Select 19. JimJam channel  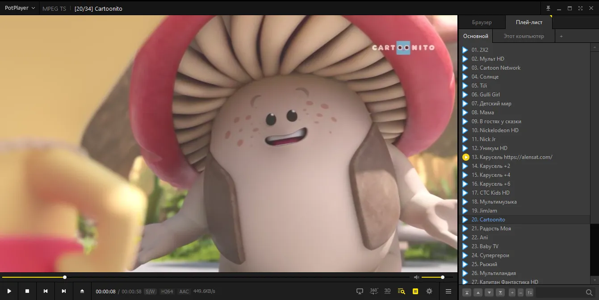tap(525, 211)
